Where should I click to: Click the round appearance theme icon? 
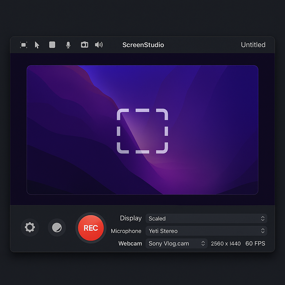point(57,227)
